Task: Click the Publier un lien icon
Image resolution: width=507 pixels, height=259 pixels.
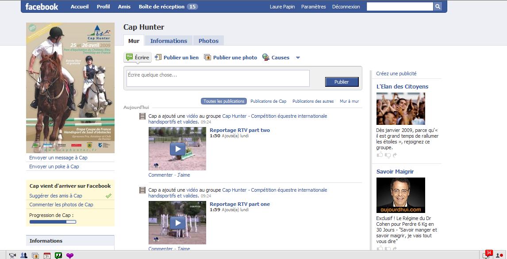Action: [158, 57]
